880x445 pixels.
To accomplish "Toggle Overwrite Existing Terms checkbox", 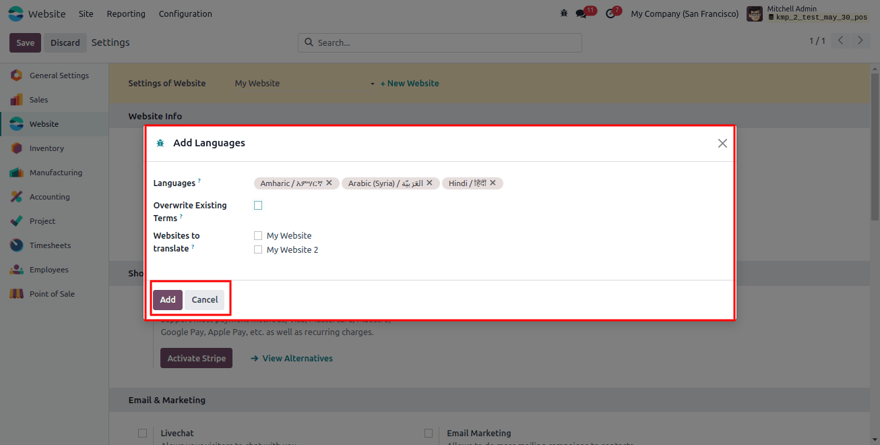I will (258, 206).
